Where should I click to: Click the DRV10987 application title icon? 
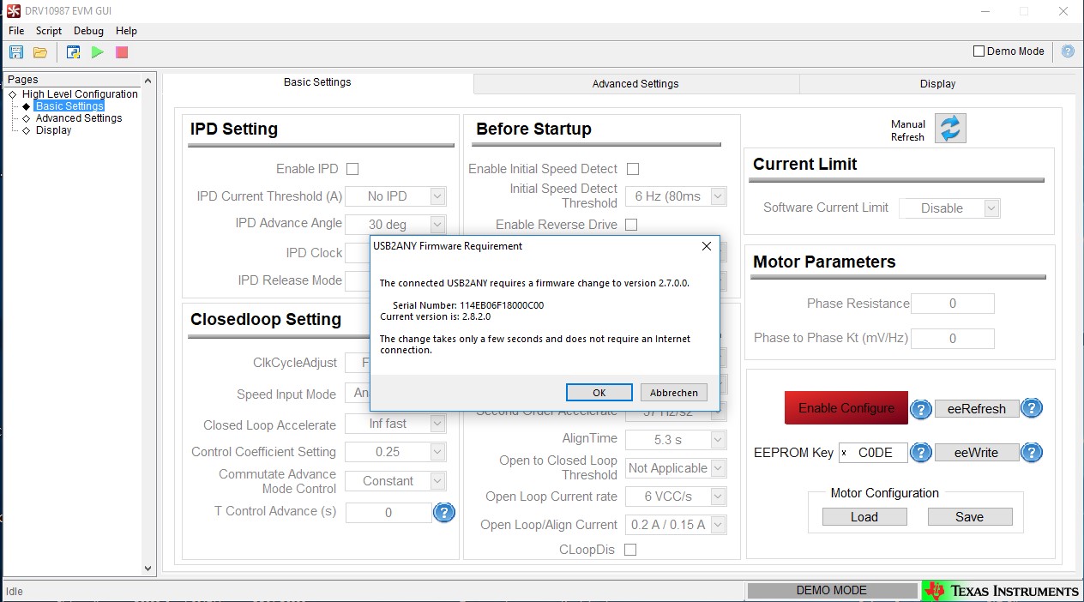click(13, 10)
